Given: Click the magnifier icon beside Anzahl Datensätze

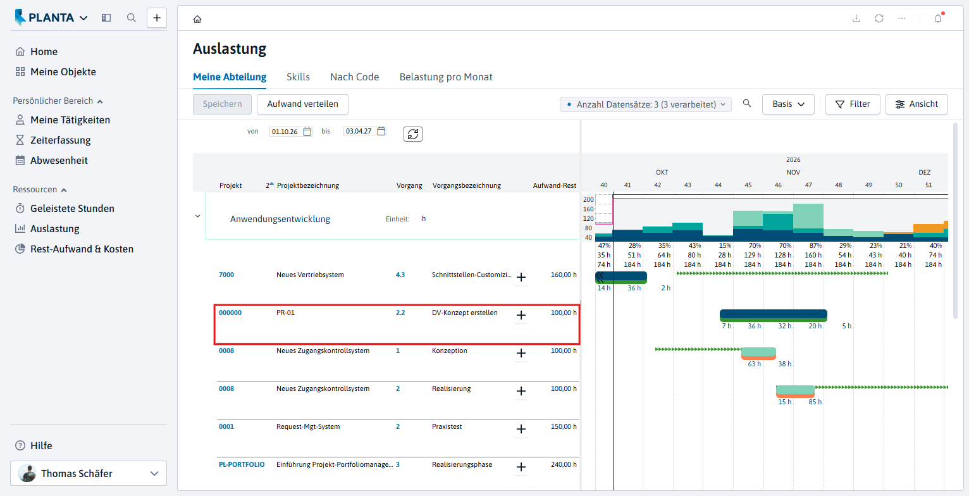Looking at the screenshot, I should [747, 104].
